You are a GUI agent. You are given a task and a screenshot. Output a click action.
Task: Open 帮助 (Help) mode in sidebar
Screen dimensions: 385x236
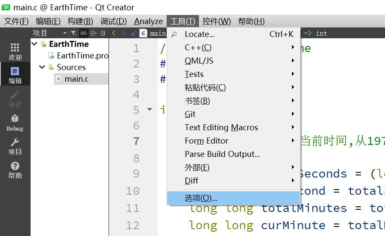(x=15, y=170)
